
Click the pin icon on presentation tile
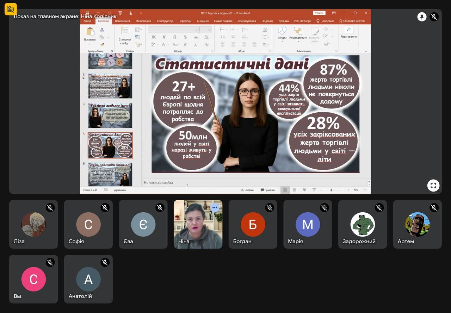422,17
